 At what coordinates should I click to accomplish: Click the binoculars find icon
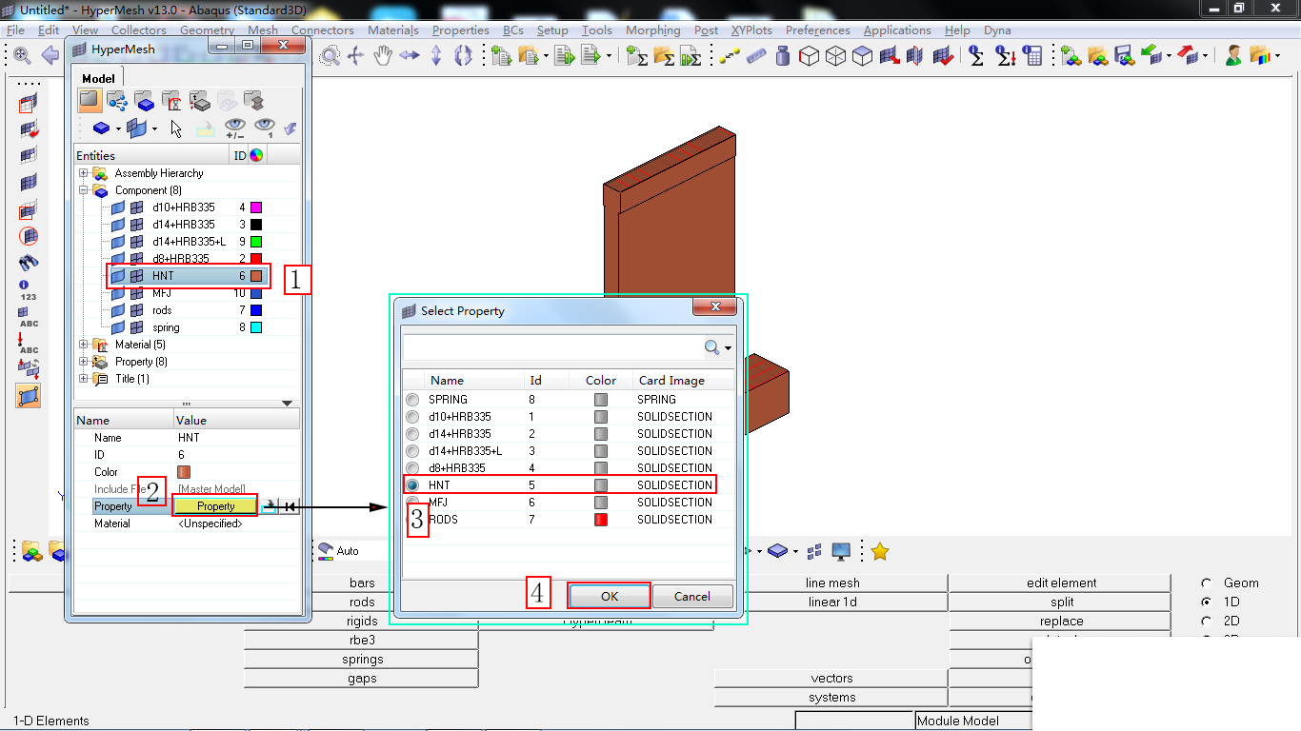29,264
